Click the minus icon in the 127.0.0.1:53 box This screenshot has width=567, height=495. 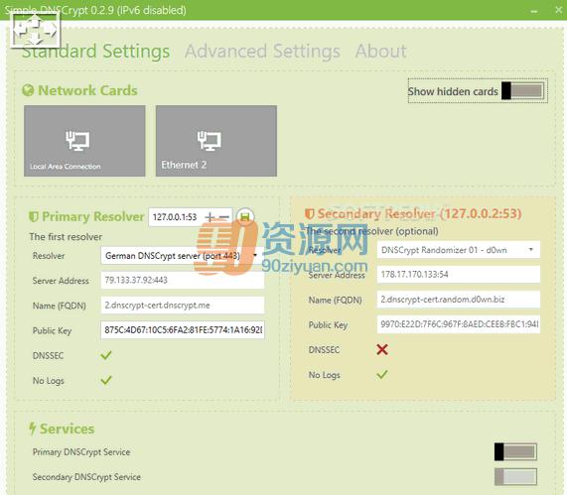224,217
